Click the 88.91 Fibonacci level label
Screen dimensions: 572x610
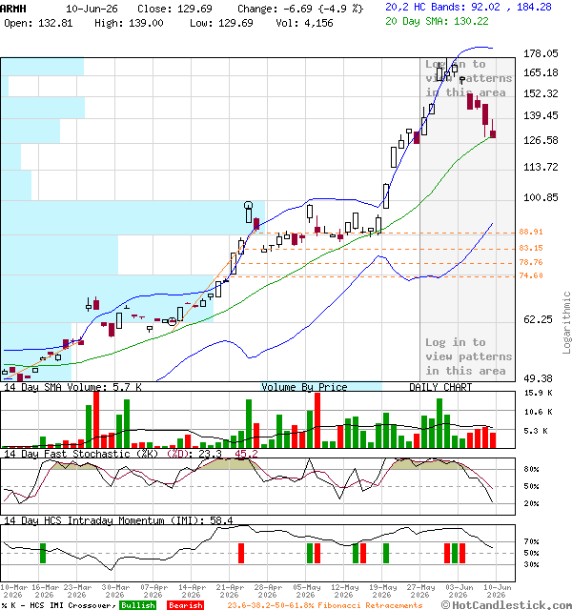click(531, 232)
